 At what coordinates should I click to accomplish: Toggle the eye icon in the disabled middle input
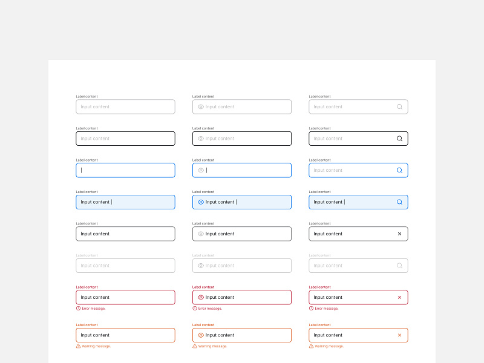(x=200, y=265)
